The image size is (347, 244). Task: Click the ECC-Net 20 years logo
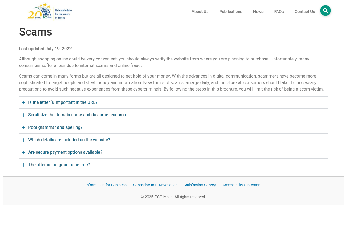click(x=50, y=12)
